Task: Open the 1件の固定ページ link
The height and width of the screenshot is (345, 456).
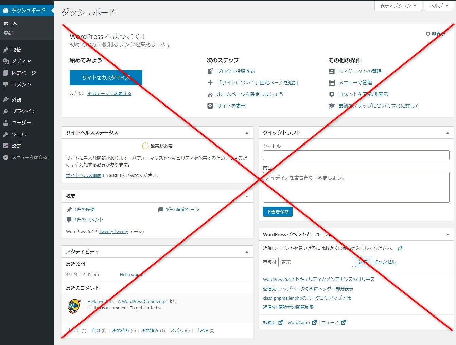Action: [x=182, y=210]
